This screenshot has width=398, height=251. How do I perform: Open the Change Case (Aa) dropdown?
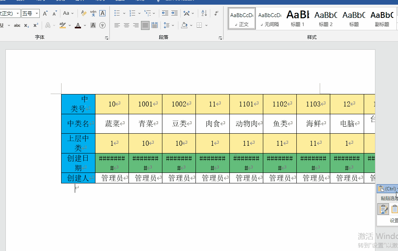click(x=68, y=14)
